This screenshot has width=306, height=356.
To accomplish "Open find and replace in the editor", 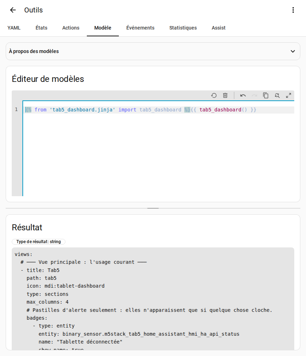I will (277, 95).
